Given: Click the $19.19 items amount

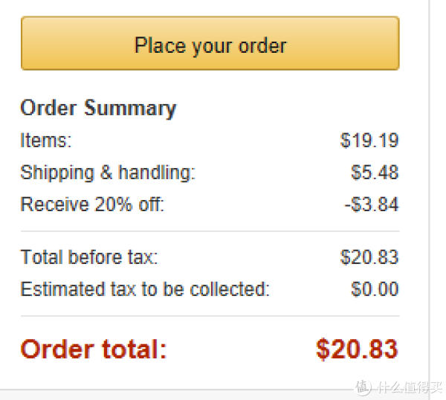Looking at the screenshot, I should point(369,141).
